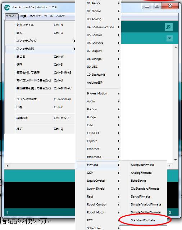Choose 開く... from the File menu
This screenshot has height=230, width=182.
pyautogui.click(x=40, y=33)
